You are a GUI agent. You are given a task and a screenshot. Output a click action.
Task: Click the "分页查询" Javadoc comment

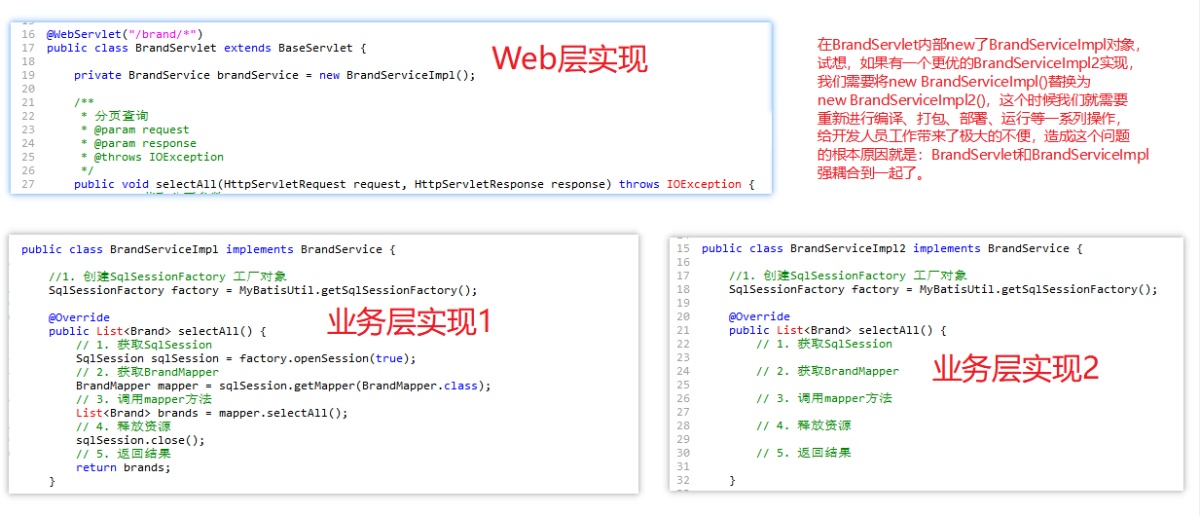coord(122,116)
